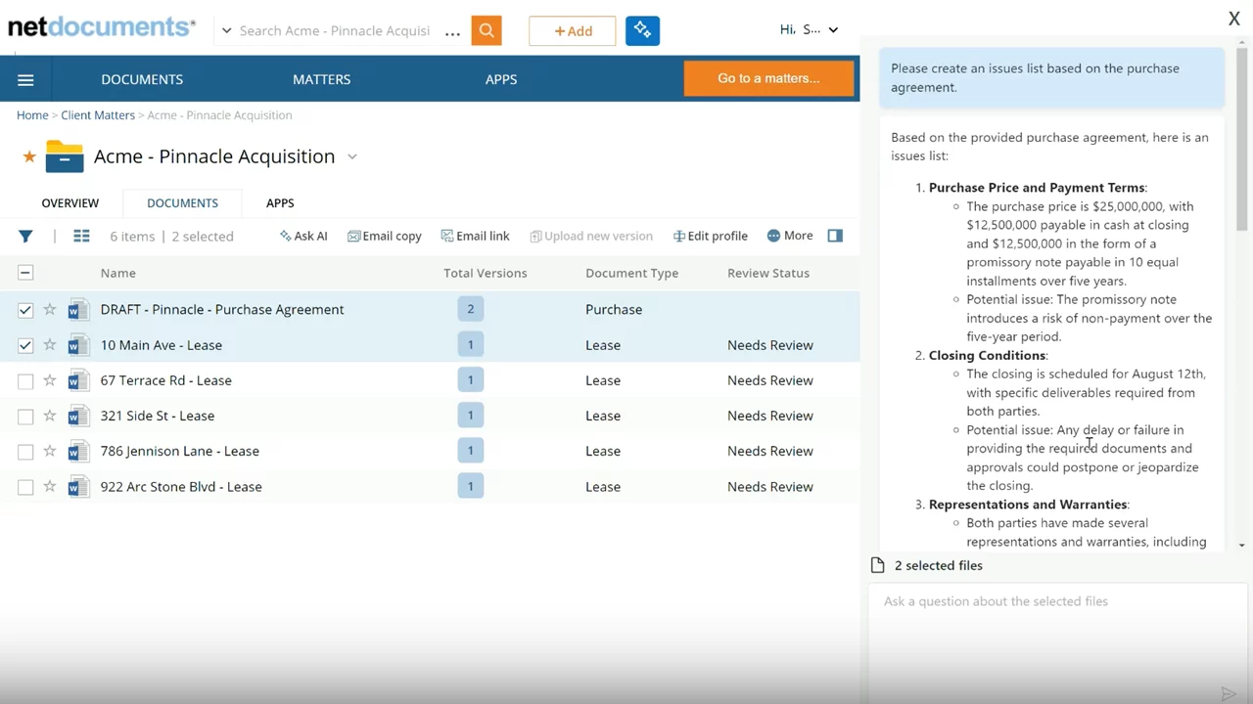
Task: Select Ask AI for the chosen documents
Action: (x=303, y=236)
